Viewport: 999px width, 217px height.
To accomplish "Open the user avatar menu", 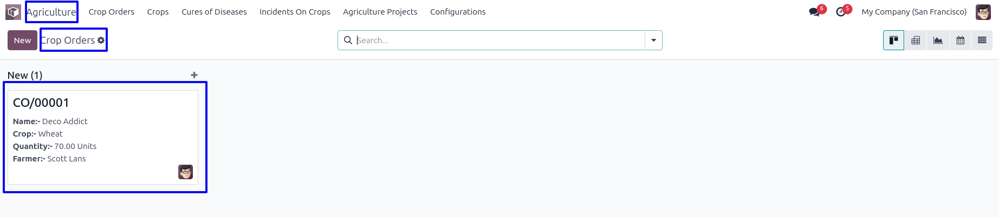I will [x=983, y=12].
